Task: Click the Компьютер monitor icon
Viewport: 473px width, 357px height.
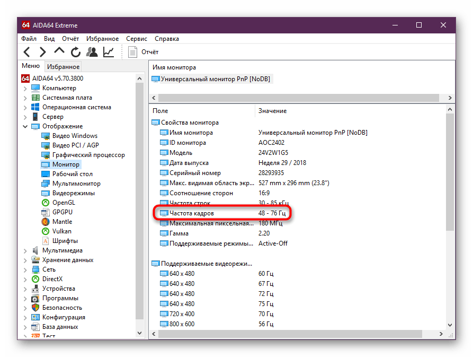Action: click(x=35, y=88)
